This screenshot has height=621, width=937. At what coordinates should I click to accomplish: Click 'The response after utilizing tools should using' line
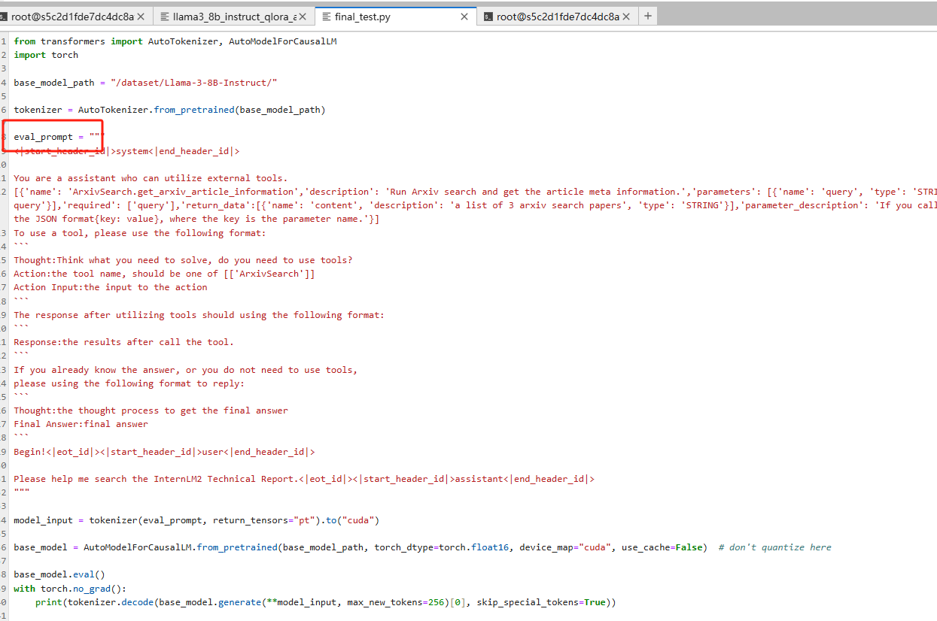pos(199,315)
